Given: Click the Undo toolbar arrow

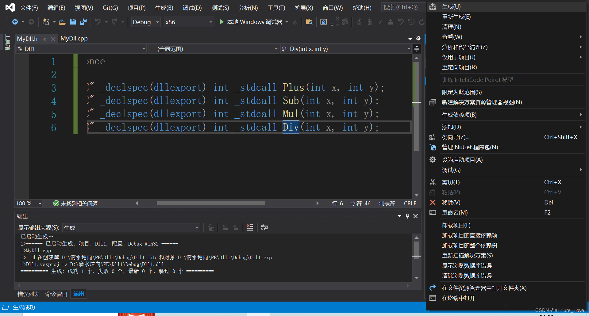Looking at the screenshot, I should tap(98, 22).
